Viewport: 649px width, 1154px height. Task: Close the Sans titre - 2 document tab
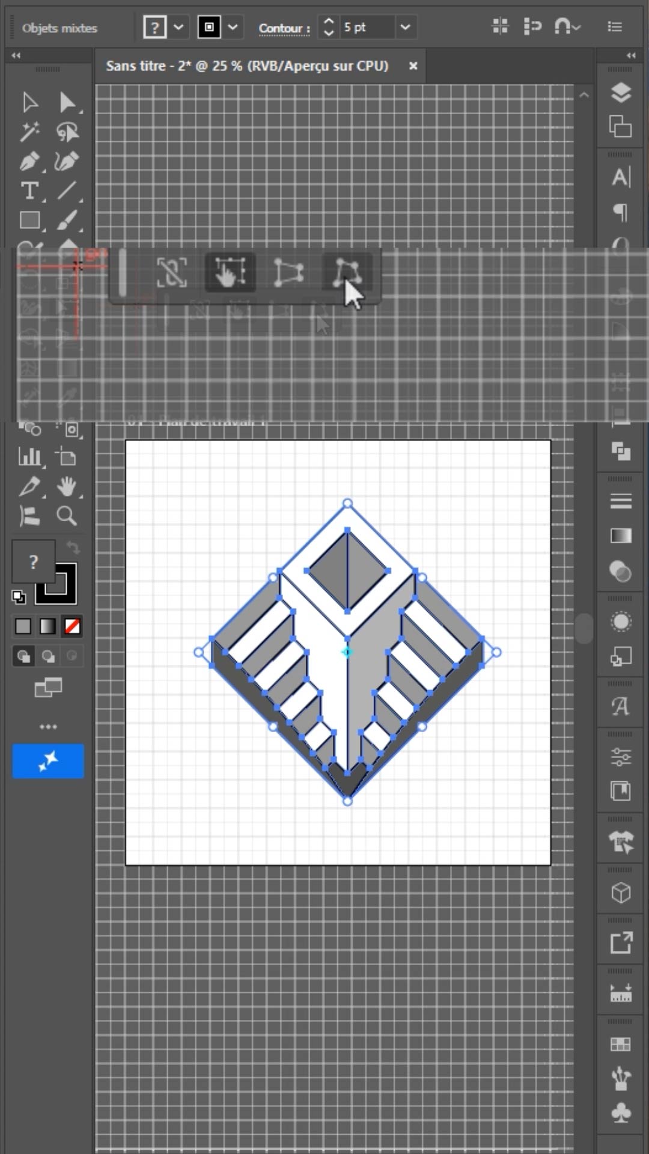tap(413, 66)
